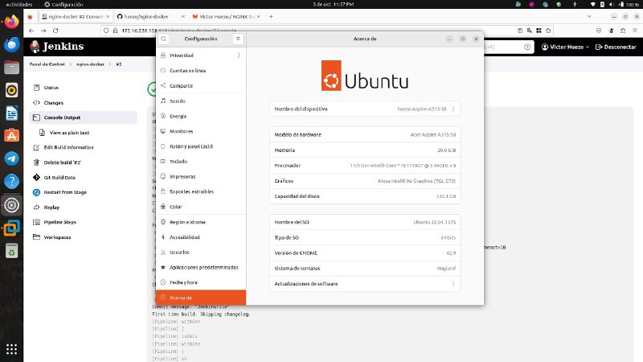The image size is (643, 362).
Task: Open Workspaces in the Jenkins sidebar
Action: click(84, 237)
